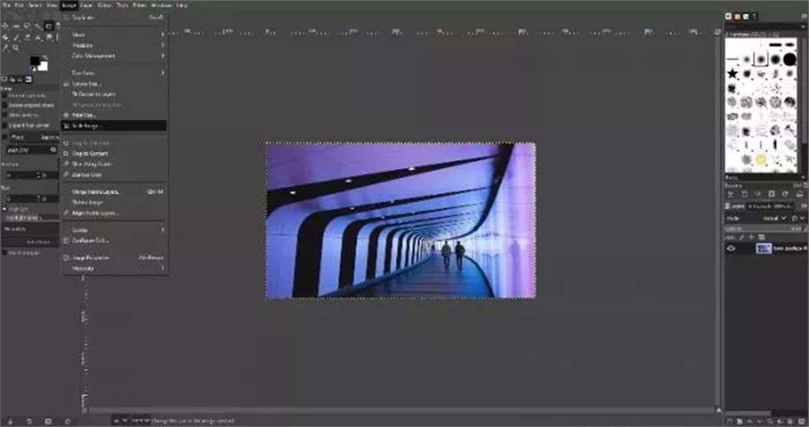Select the Fuzzy Select wand tool

coord(38,26)
